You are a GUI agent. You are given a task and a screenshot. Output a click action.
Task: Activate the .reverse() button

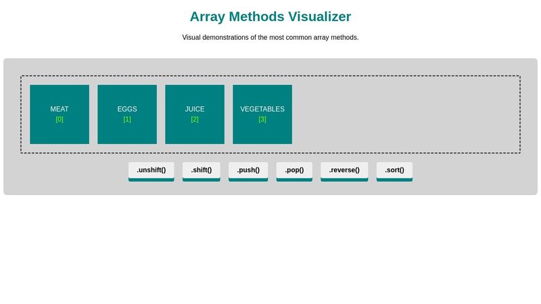[344, 172]
